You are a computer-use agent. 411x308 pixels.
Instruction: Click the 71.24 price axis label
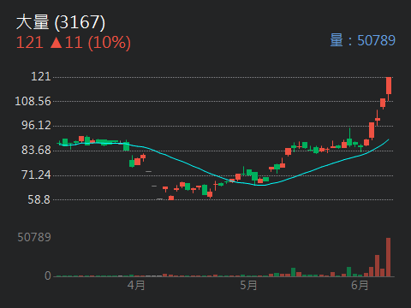coord(36,175)
